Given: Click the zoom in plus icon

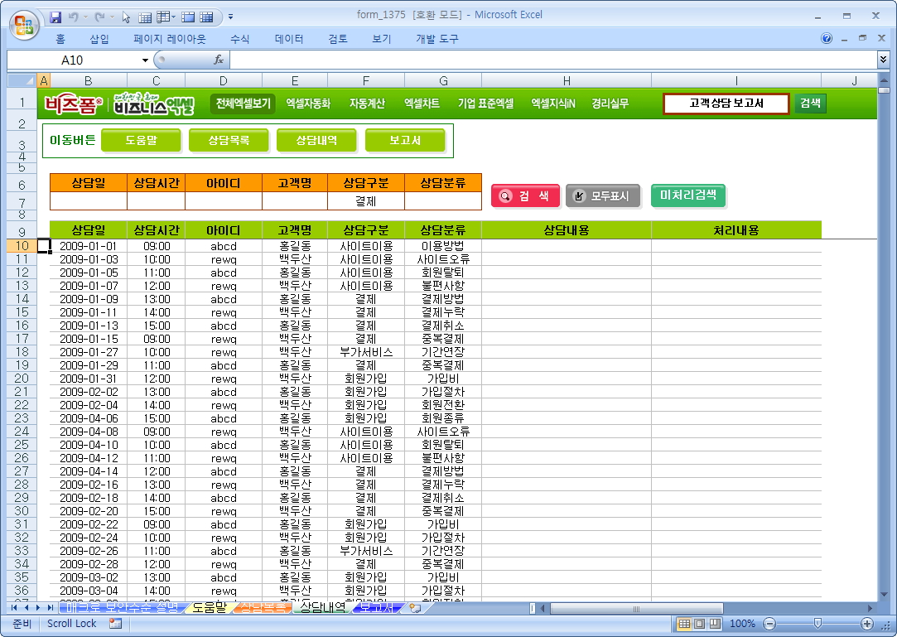Looking at the screenshot, I should [x=867, y=624].
